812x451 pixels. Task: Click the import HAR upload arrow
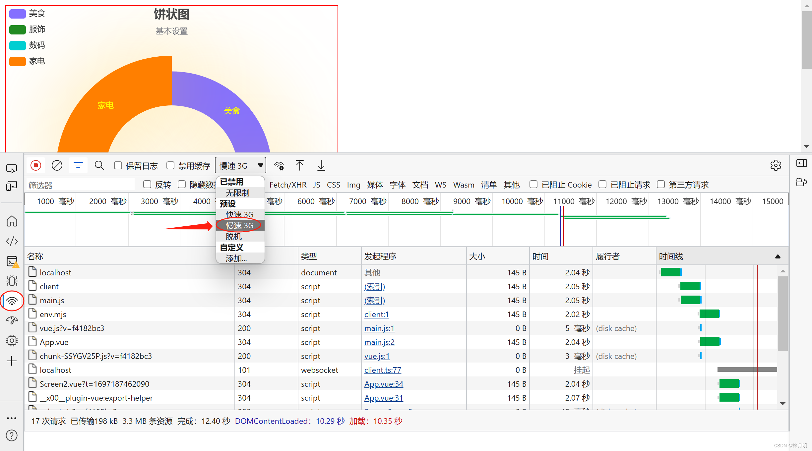300,165
